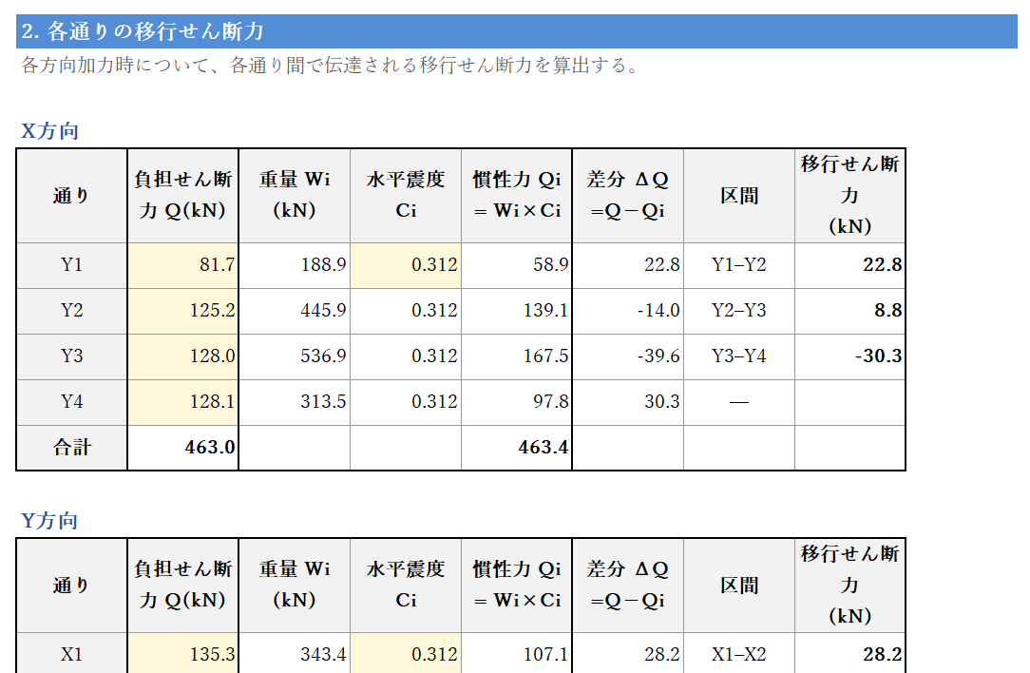The width and height of the screenshot is (1030, 673).
Task: Select weight cell 536.9
Action: [295, 356]
